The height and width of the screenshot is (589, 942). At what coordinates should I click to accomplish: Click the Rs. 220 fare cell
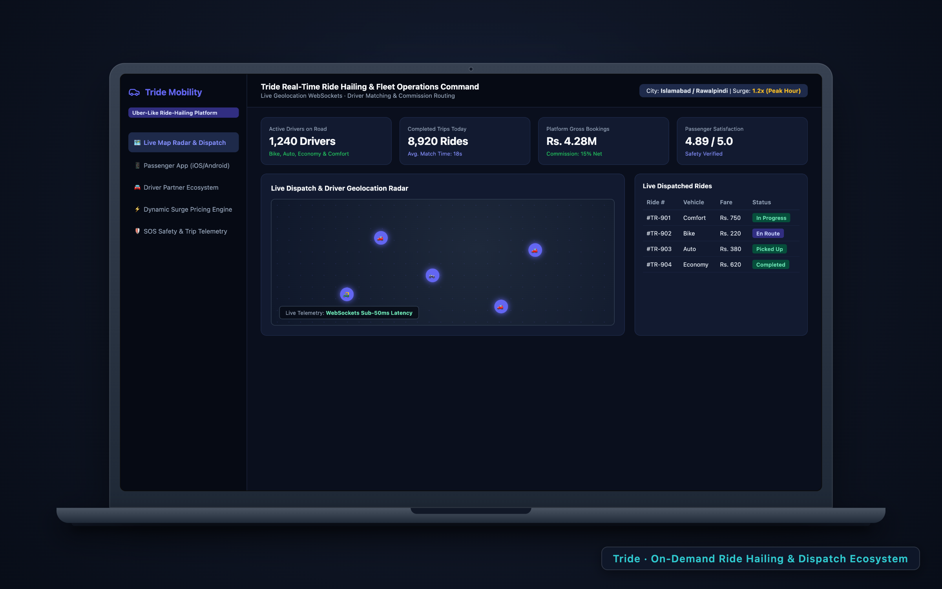tap(730, 234)
